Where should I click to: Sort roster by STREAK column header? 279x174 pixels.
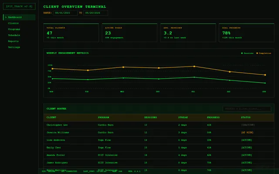click(183, 117)
